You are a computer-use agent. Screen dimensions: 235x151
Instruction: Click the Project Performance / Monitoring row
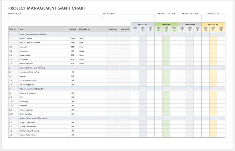click(x=117, y=118)
